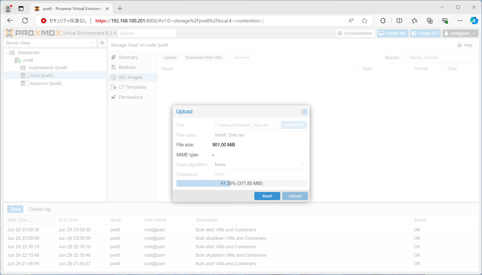Screen dimensions: 482x275
Task: Click the gear icon beside Server View
Action: point(102,43)
